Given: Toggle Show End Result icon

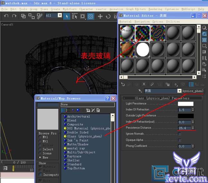Looking at the screenshot, I should (x=191, y=84).
